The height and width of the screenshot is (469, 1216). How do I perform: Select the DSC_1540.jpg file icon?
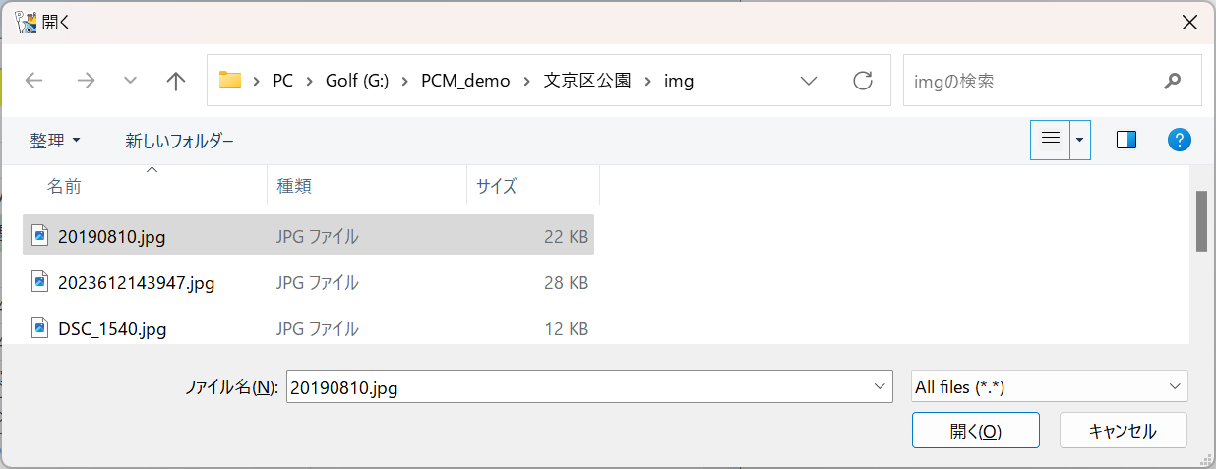39,328
